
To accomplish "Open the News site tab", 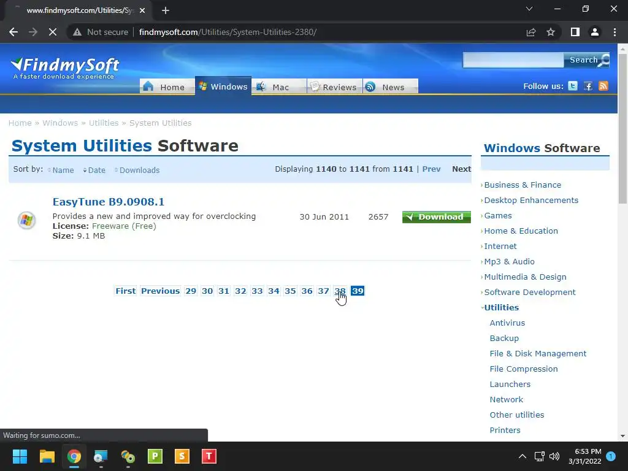I will (x=391, y=87).
